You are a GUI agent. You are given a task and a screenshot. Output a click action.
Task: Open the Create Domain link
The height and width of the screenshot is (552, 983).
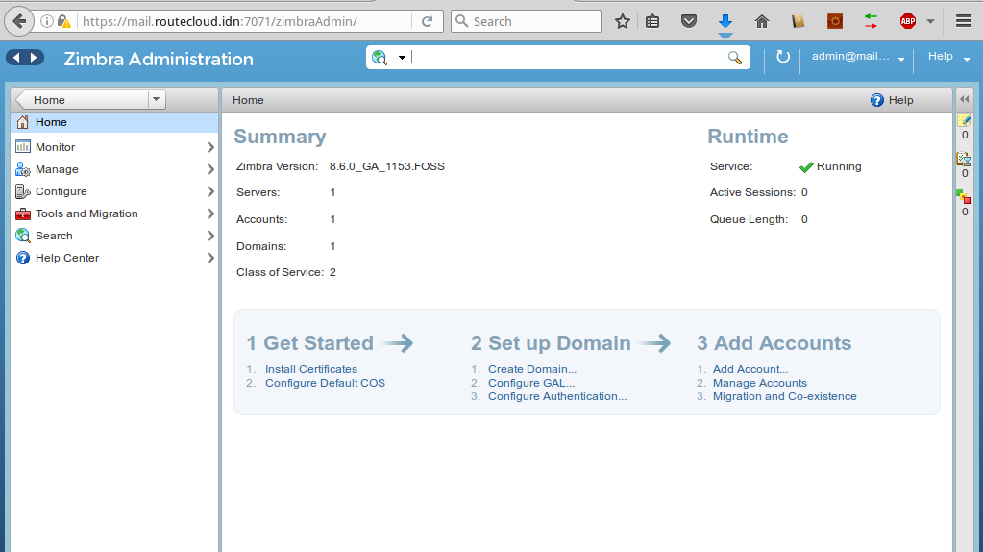tap(532, 369)
